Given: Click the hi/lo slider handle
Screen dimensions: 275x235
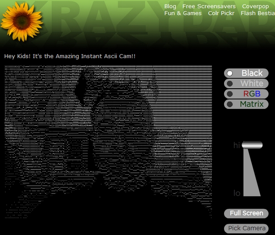Looking at the screenshot, I should tap(252, 145).
